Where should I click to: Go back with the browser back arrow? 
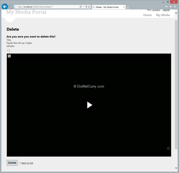[5, 7]
